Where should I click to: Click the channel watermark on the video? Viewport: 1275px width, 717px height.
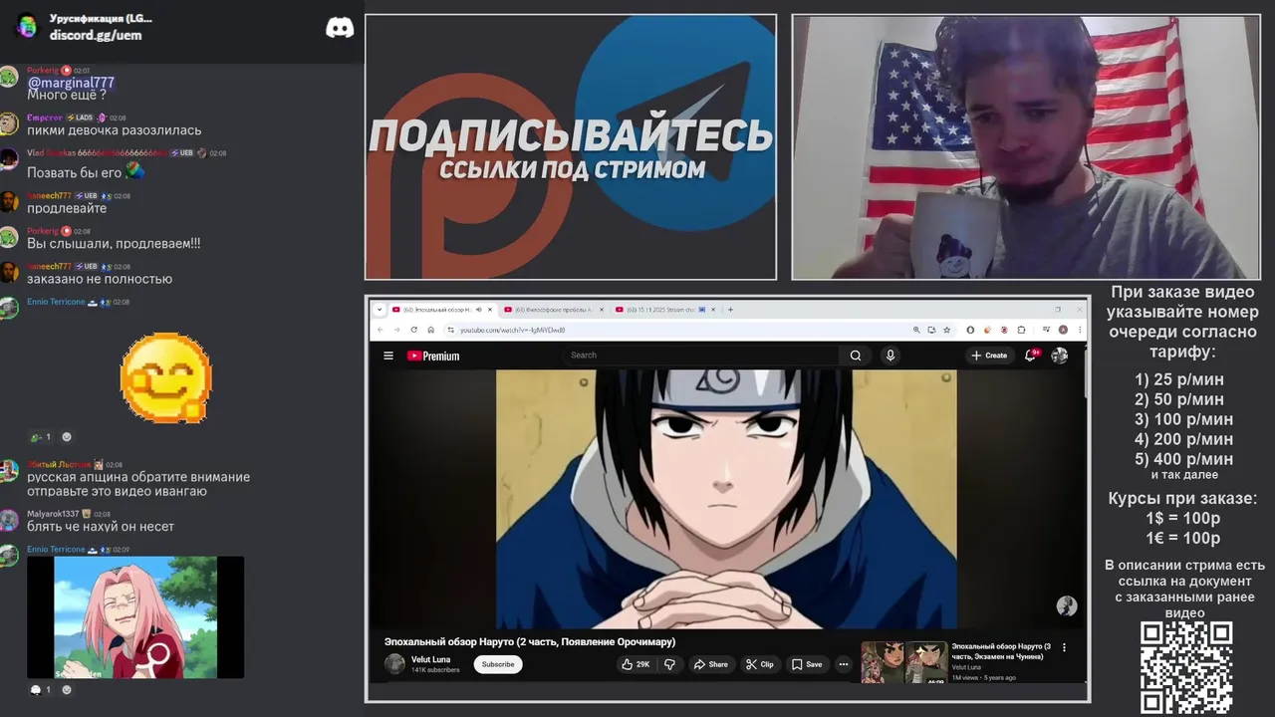(x=1067, y=606)
